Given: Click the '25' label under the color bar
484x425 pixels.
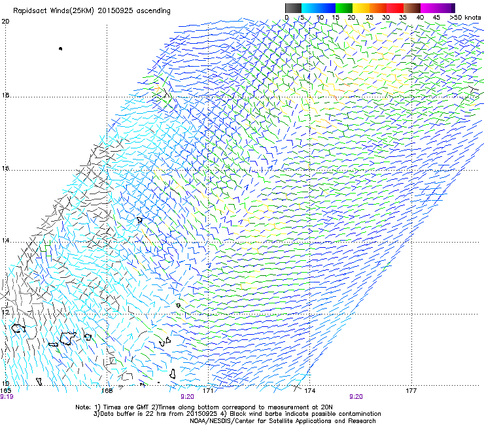Looking at the screenshot, I should [370, 18].
